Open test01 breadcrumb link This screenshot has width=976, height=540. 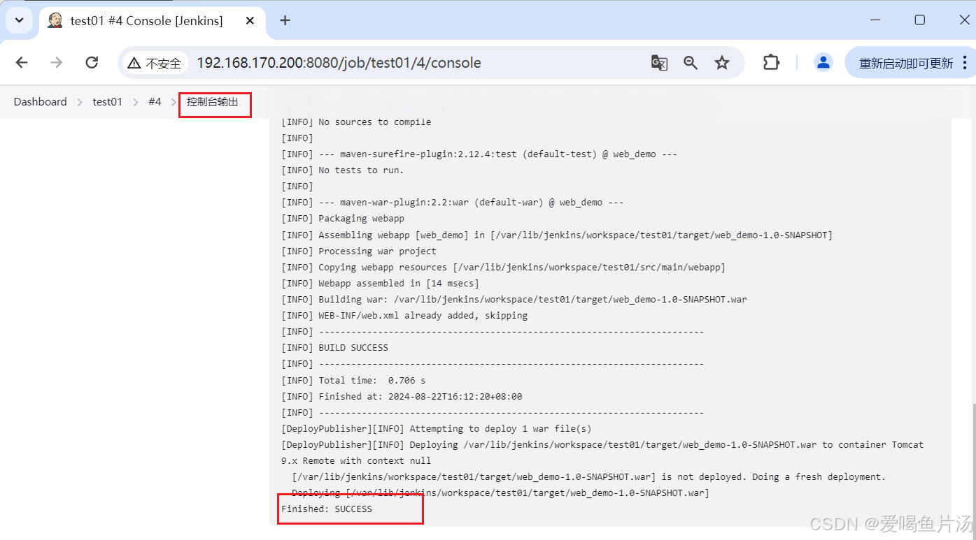(x=107, y=102)
